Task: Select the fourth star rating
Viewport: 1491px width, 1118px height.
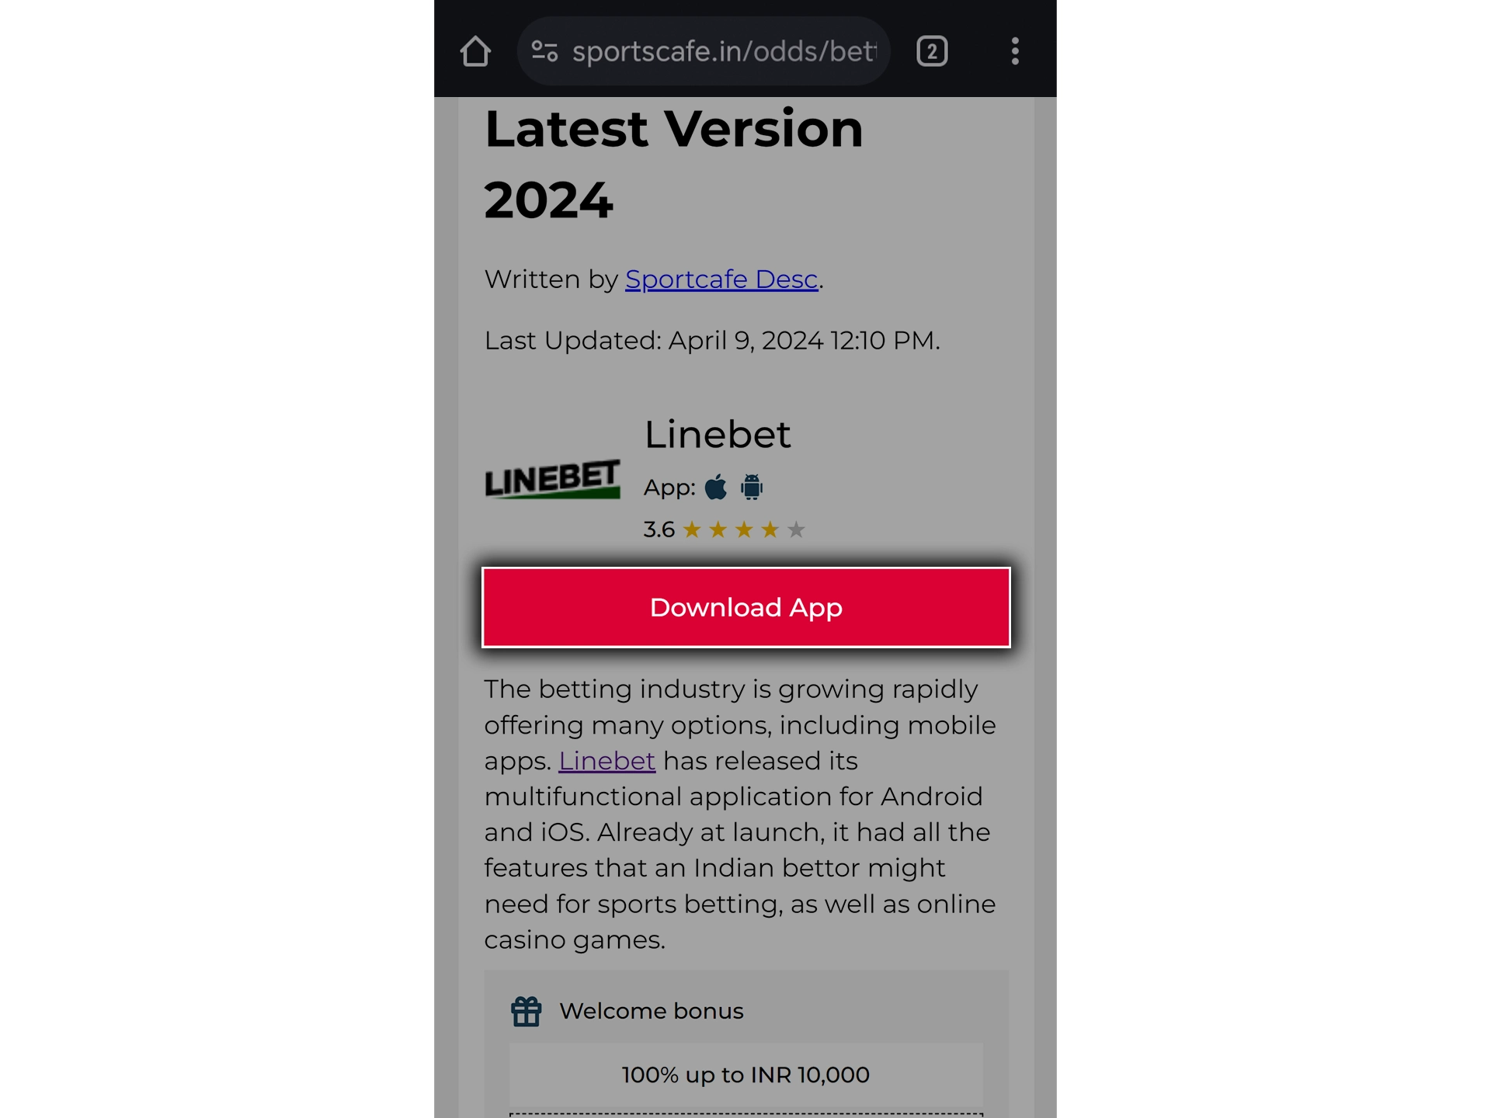Action: [769, 529]
